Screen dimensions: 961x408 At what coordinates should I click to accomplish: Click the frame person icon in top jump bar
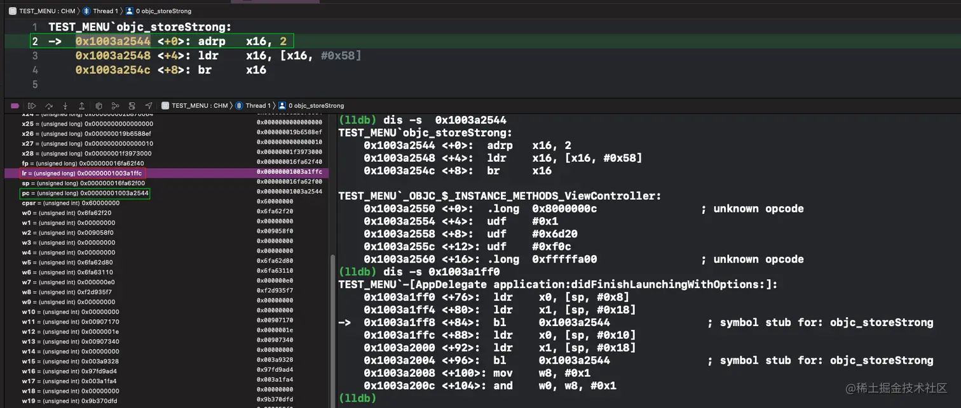click(130, 11)
